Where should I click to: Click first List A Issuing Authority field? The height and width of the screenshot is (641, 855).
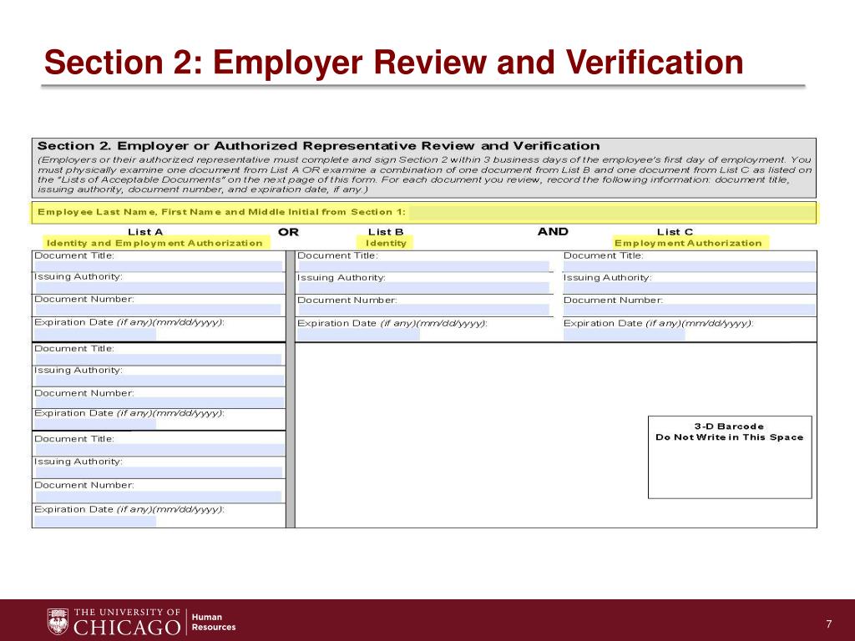tap(159, 287)
